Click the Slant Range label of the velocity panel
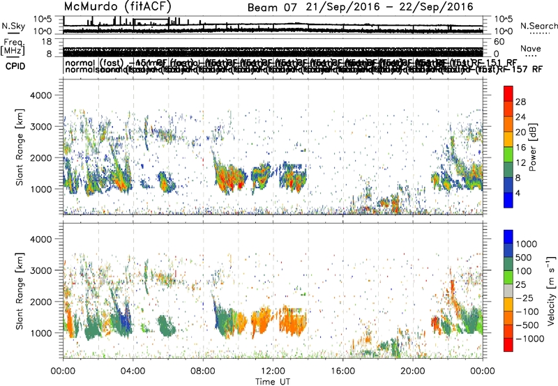The height and width of the screenshot is (386, 558). (x=20, y=291)
